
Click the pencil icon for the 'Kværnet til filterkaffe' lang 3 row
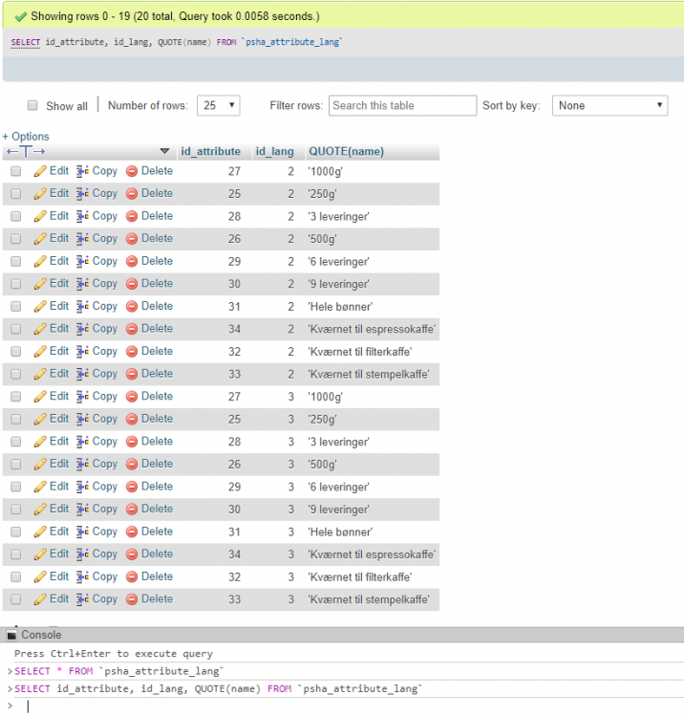pyautogui.click(x=40, y=577)
